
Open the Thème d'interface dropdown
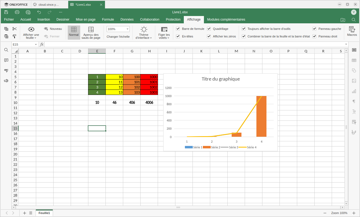click(x=144, y=33)
